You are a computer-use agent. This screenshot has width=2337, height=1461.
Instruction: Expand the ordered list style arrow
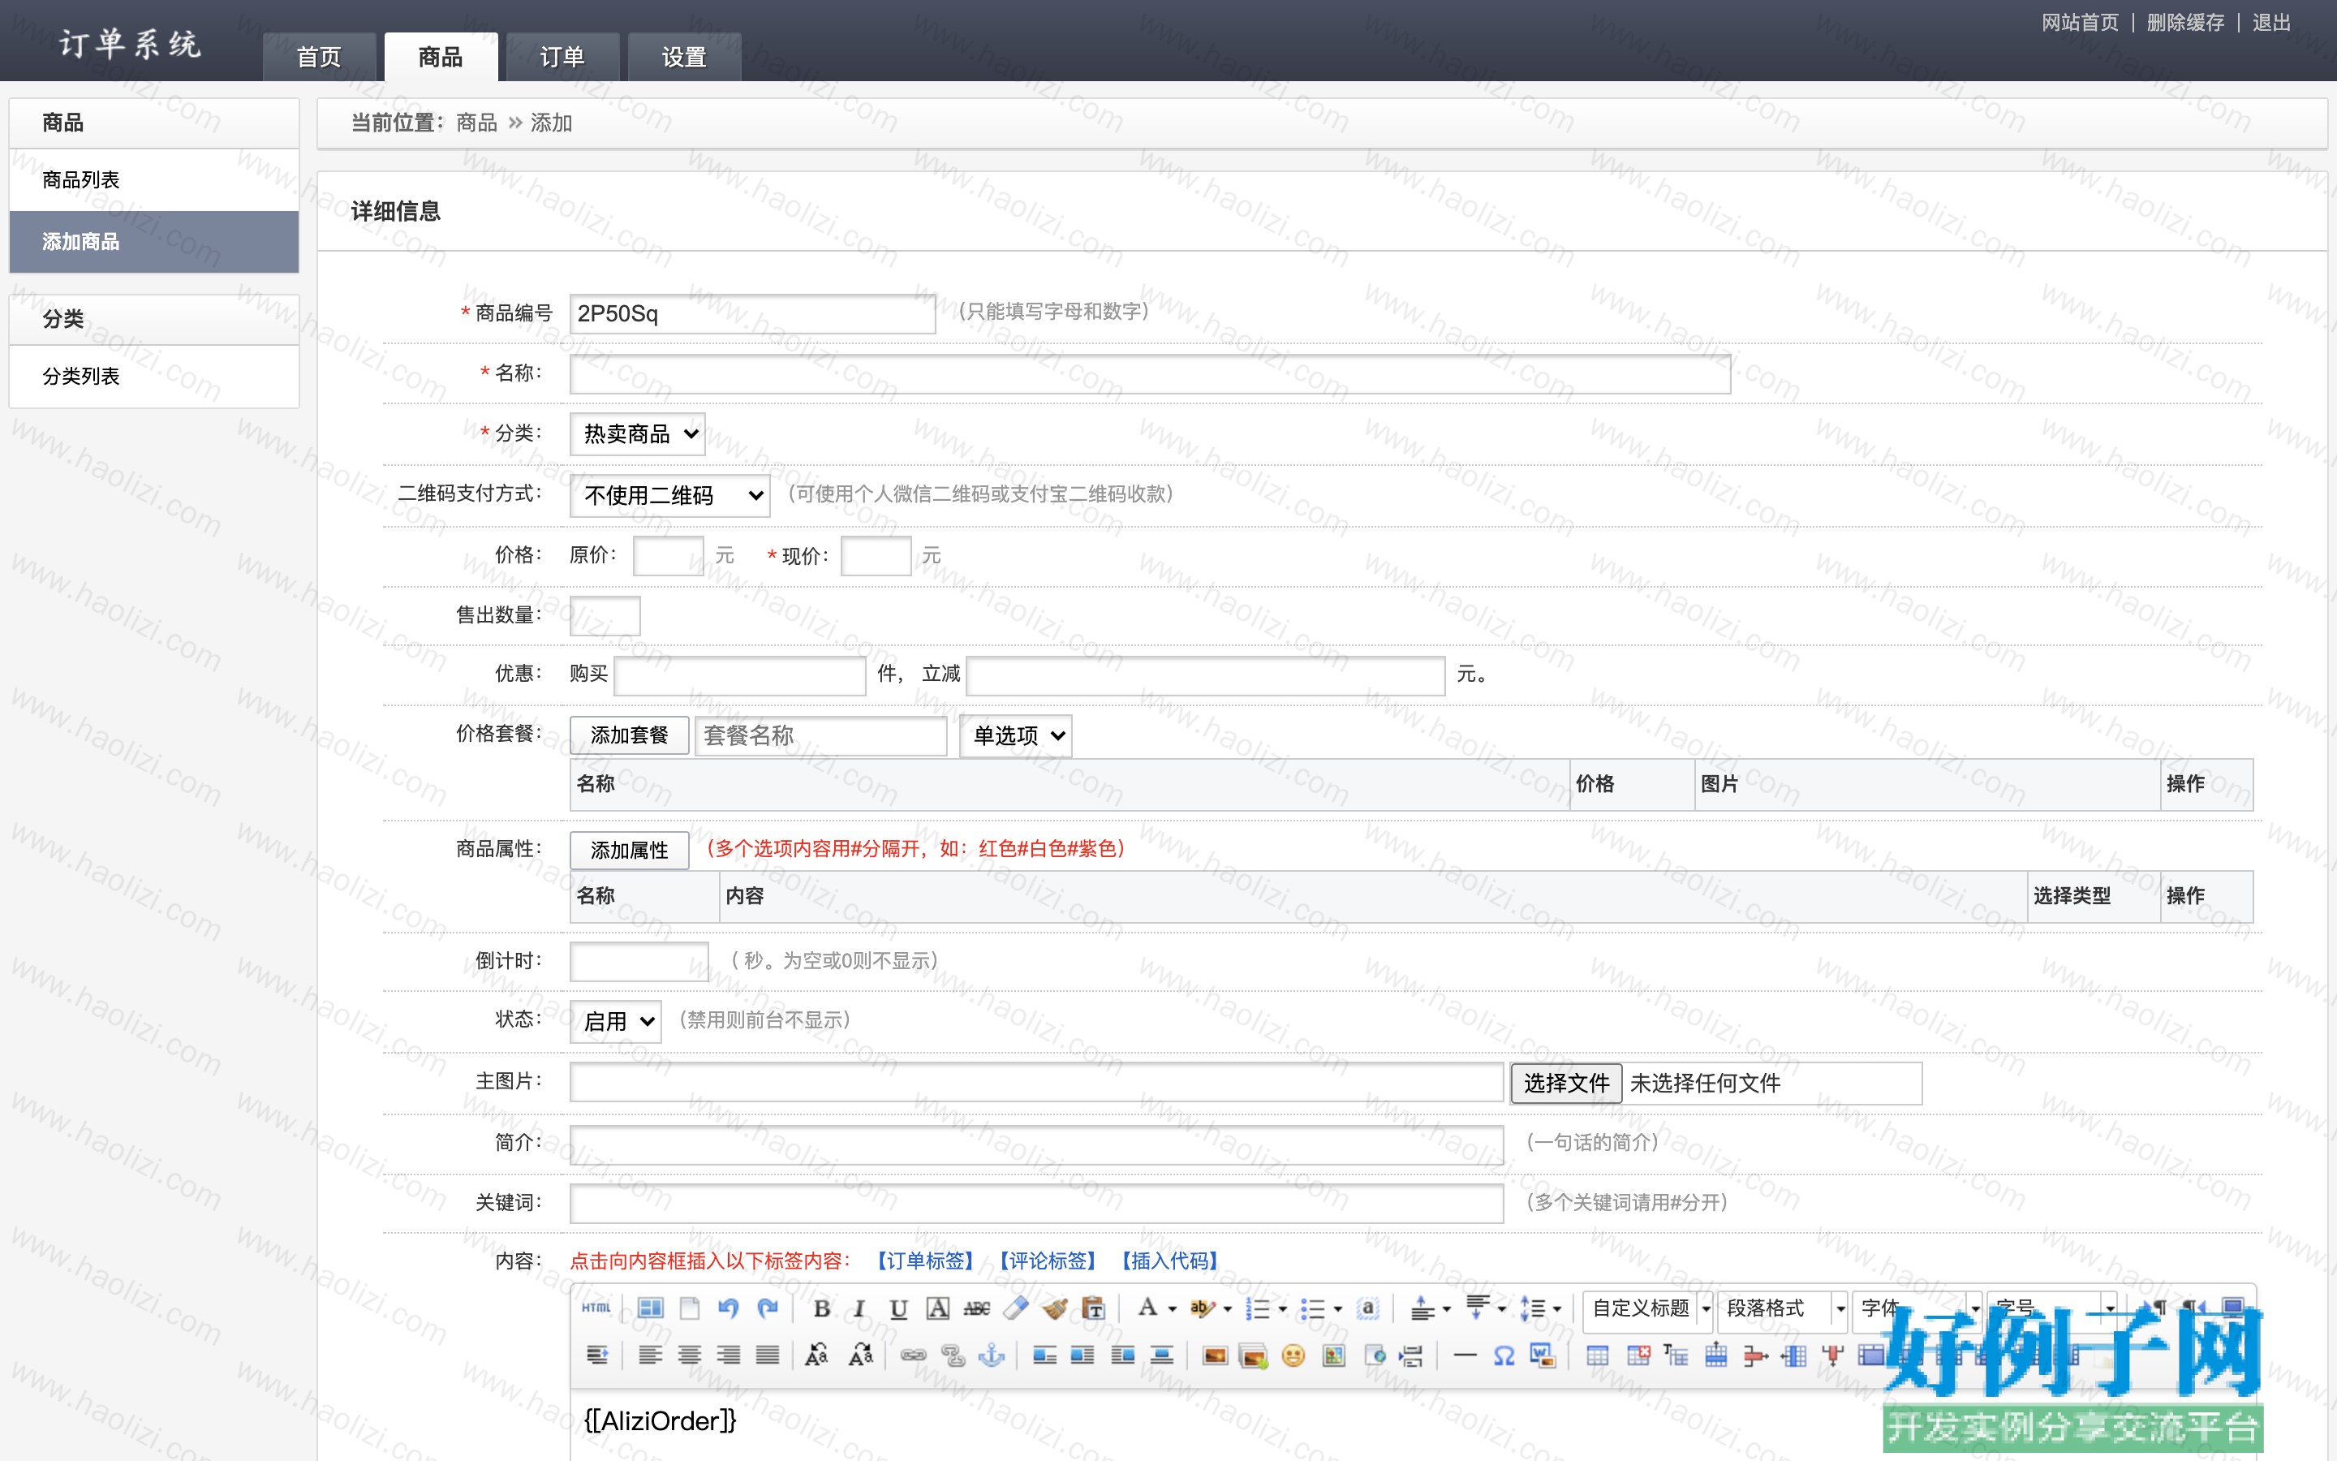[1282, 1309]
